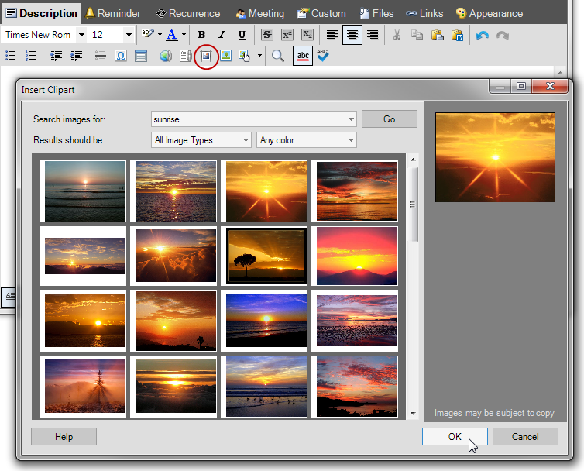Open the Any color dropdown
Viewport: 584px width, 471px height.
pyautogui.click(x=306, y=140)
